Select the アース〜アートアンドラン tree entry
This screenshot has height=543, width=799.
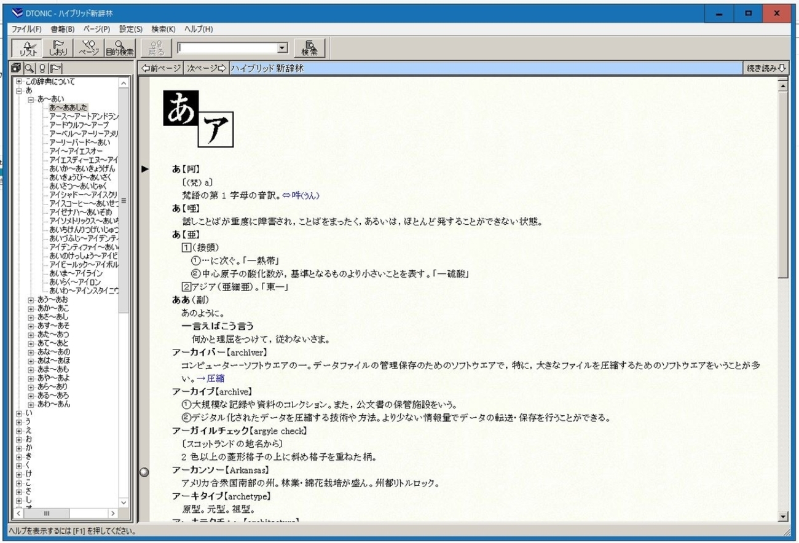pyautogui.click(x=84, y=116)
